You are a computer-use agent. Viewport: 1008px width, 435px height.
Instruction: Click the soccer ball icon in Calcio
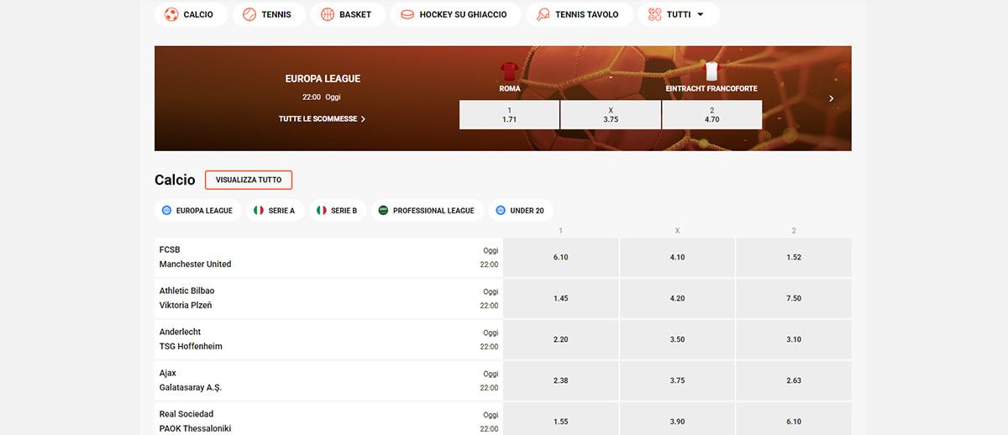point(171,14)
